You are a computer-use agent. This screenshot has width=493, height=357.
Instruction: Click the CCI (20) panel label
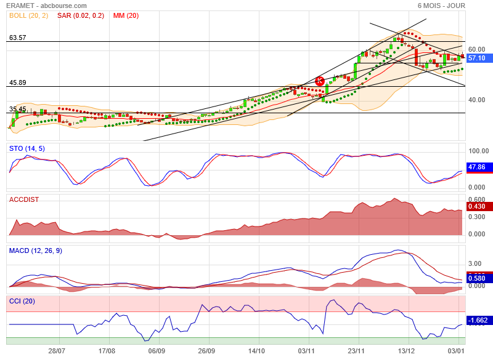point(22,301)
